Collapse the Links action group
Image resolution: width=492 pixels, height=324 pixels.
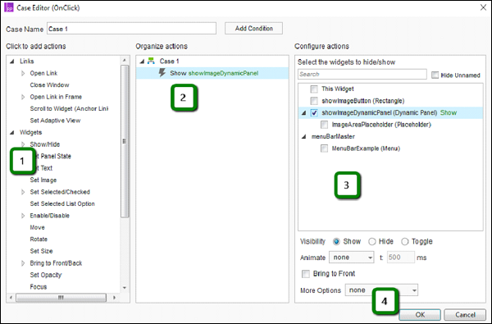[x=12, y=62]
